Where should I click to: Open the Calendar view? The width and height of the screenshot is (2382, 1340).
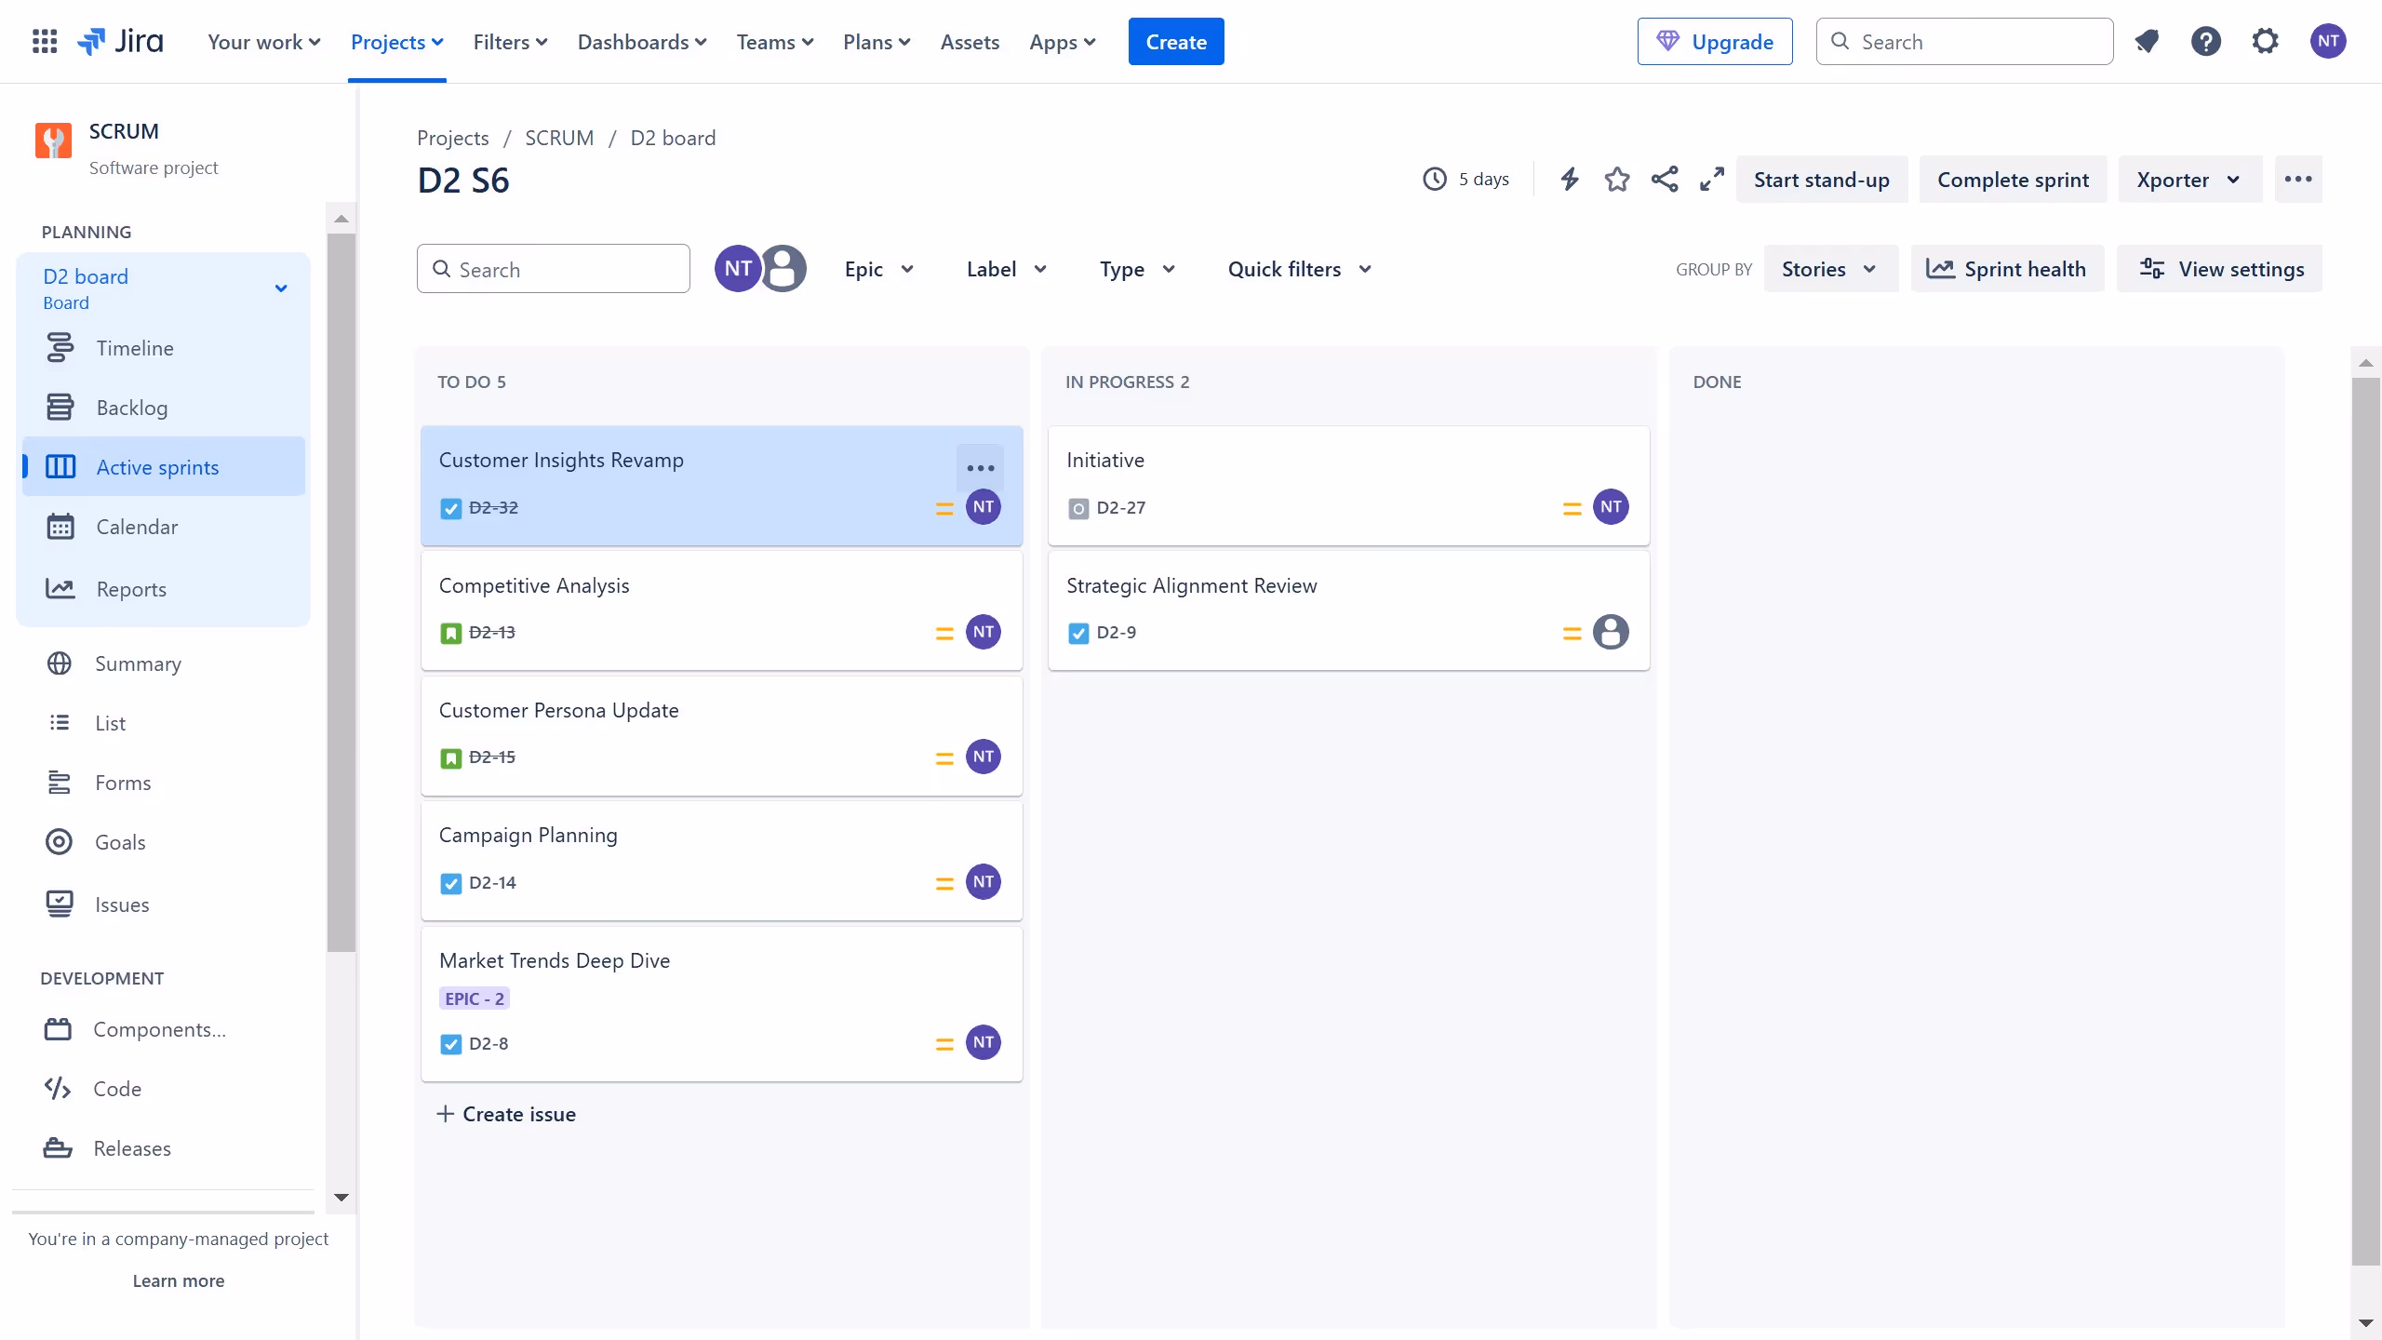[137, 526]
